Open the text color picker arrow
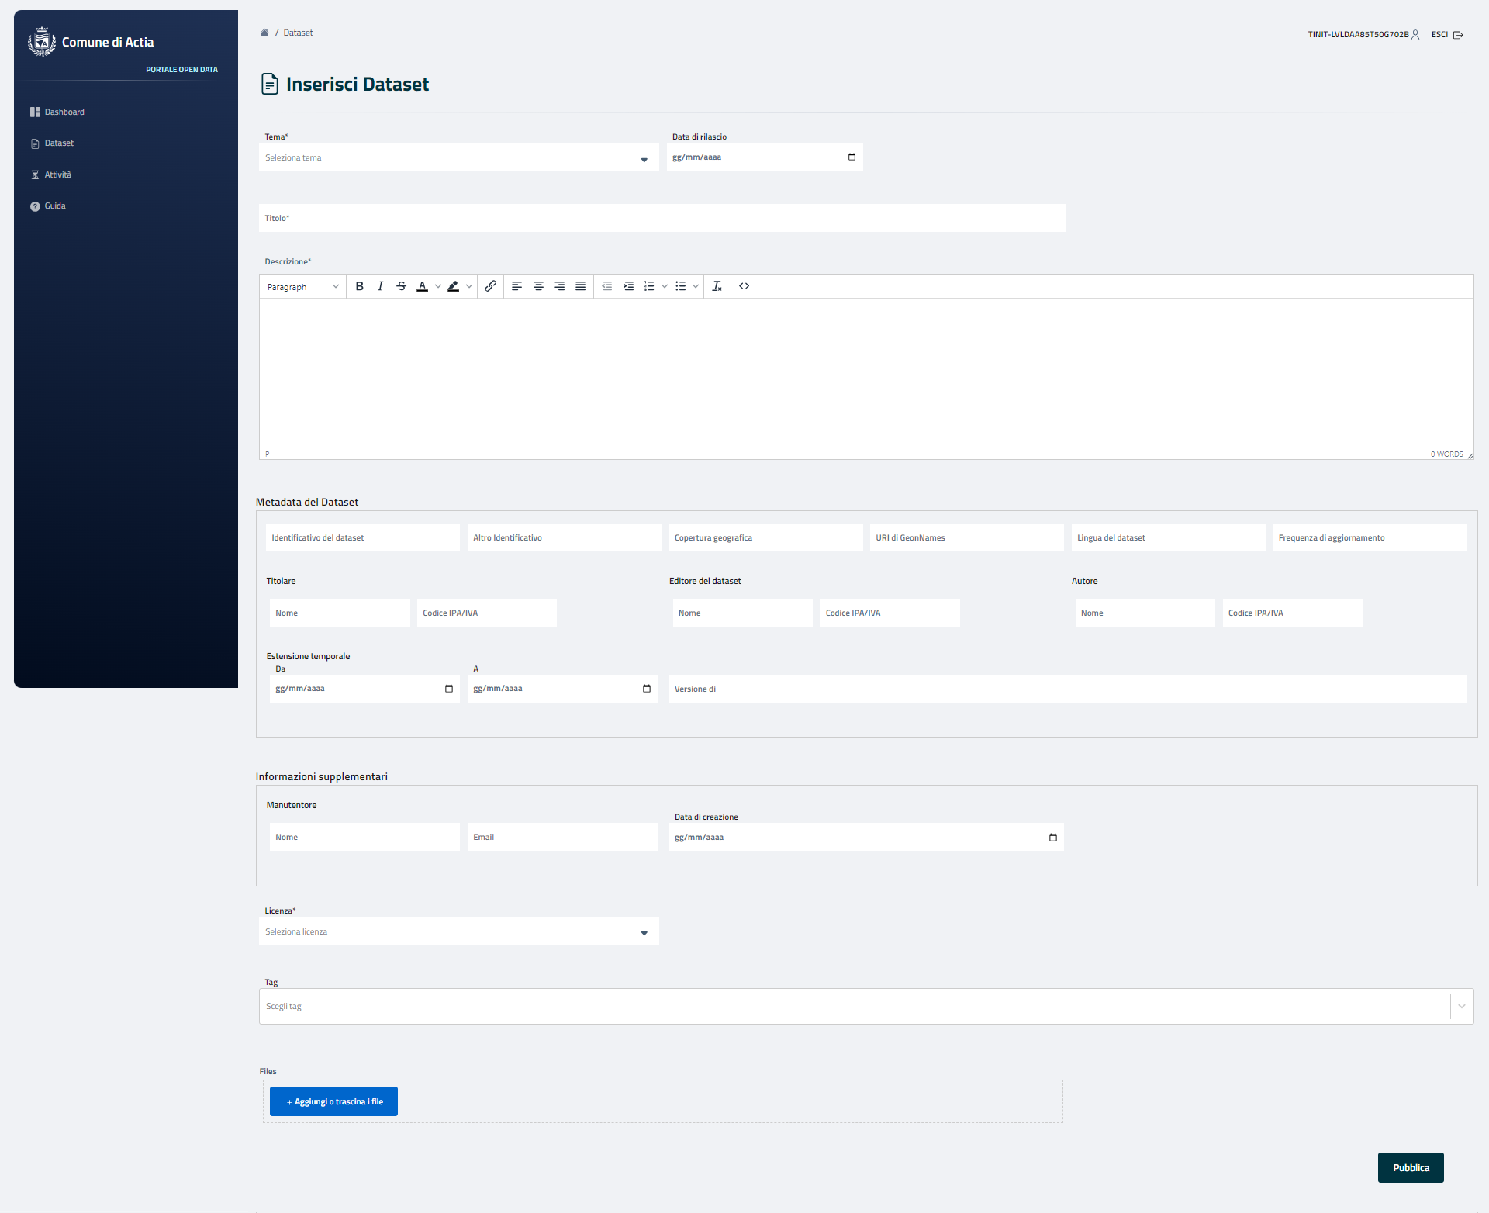Viewport: 1489px width, 1213px height. point(438,286)
